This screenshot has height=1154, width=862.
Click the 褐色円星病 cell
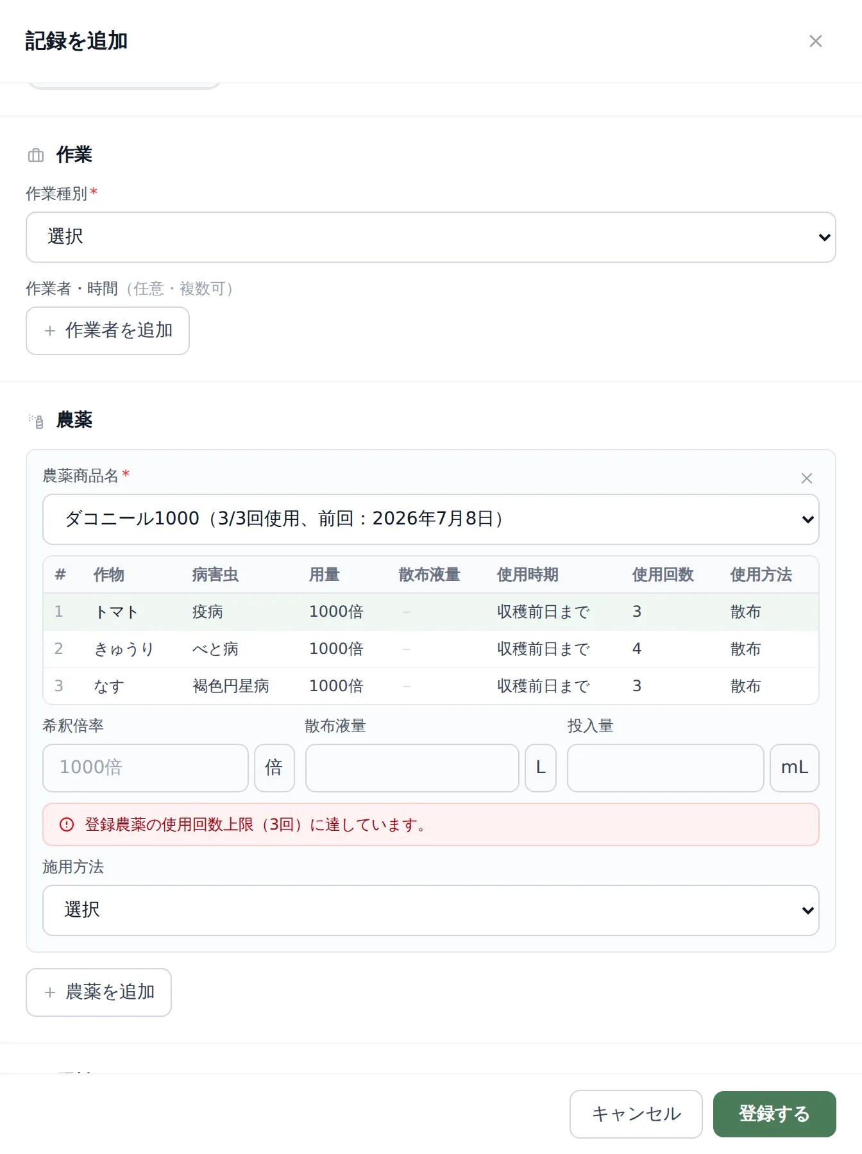(x=231, y=687)
